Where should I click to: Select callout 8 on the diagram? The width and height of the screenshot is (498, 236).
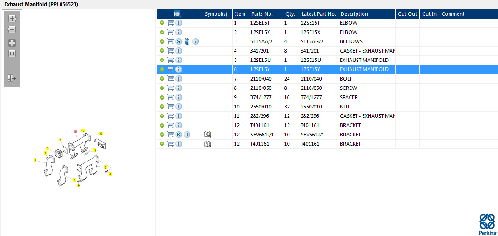(x=110, y=174)
